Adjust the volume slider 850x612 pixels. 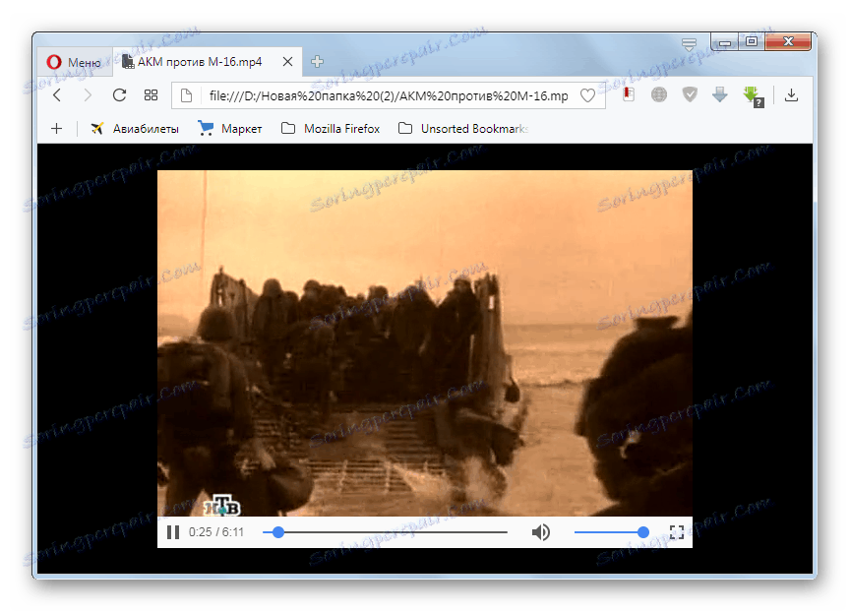(612, 532)
